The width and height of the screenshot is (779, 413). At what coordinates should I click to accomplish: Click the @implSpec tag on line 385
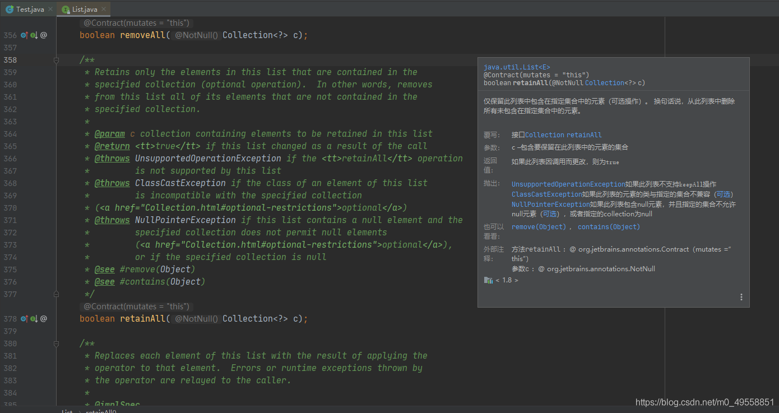117,405
